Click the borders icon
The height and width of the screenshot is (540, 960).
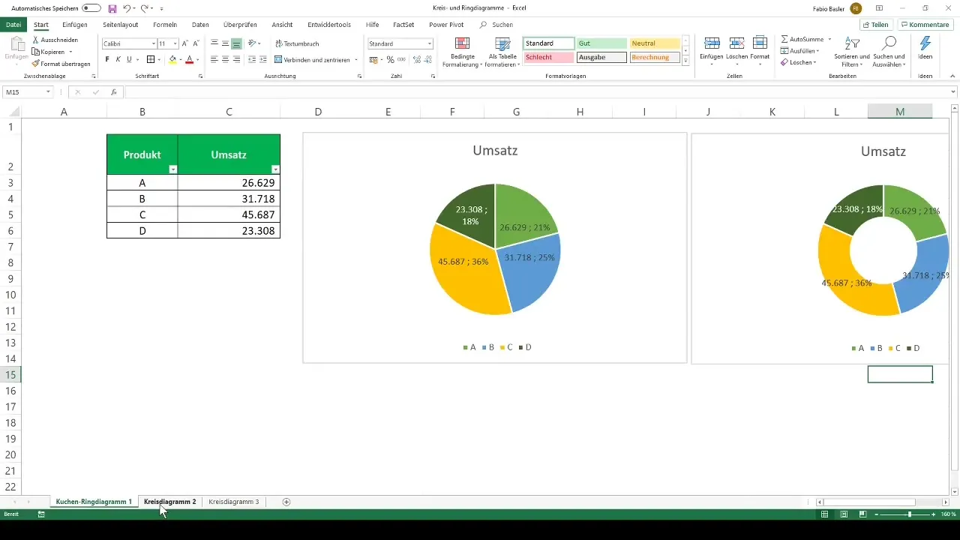tap(150, 59)
